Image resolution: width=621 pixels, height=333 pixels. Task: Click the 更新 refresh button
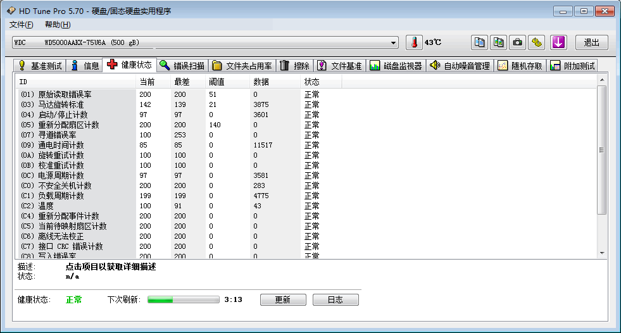coord(282,300)
